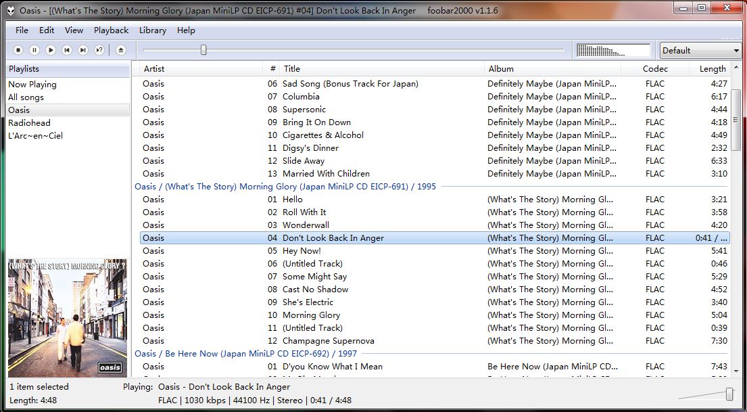Select the track "Digsy's Dinner"
This screenshot has width=747, height=412.
tap(435, 148)
